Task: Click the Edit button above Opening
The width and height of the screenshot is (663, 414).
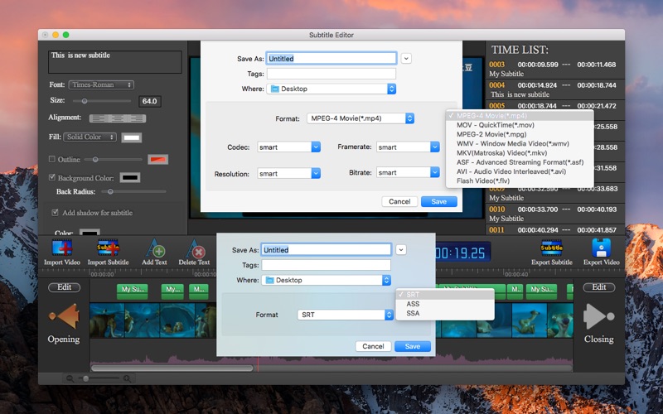Action: tap(64, 287)
